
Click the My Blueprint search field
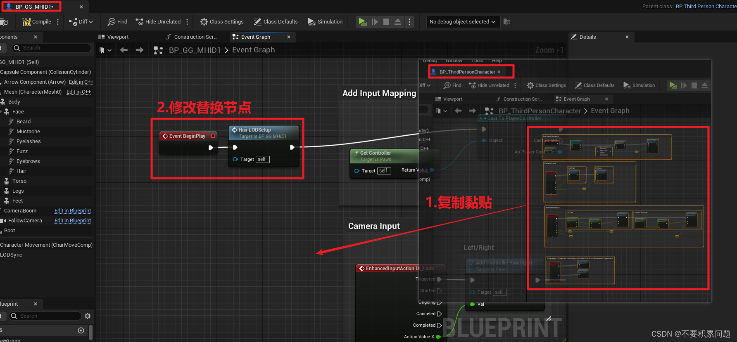(x=45, y=316)
